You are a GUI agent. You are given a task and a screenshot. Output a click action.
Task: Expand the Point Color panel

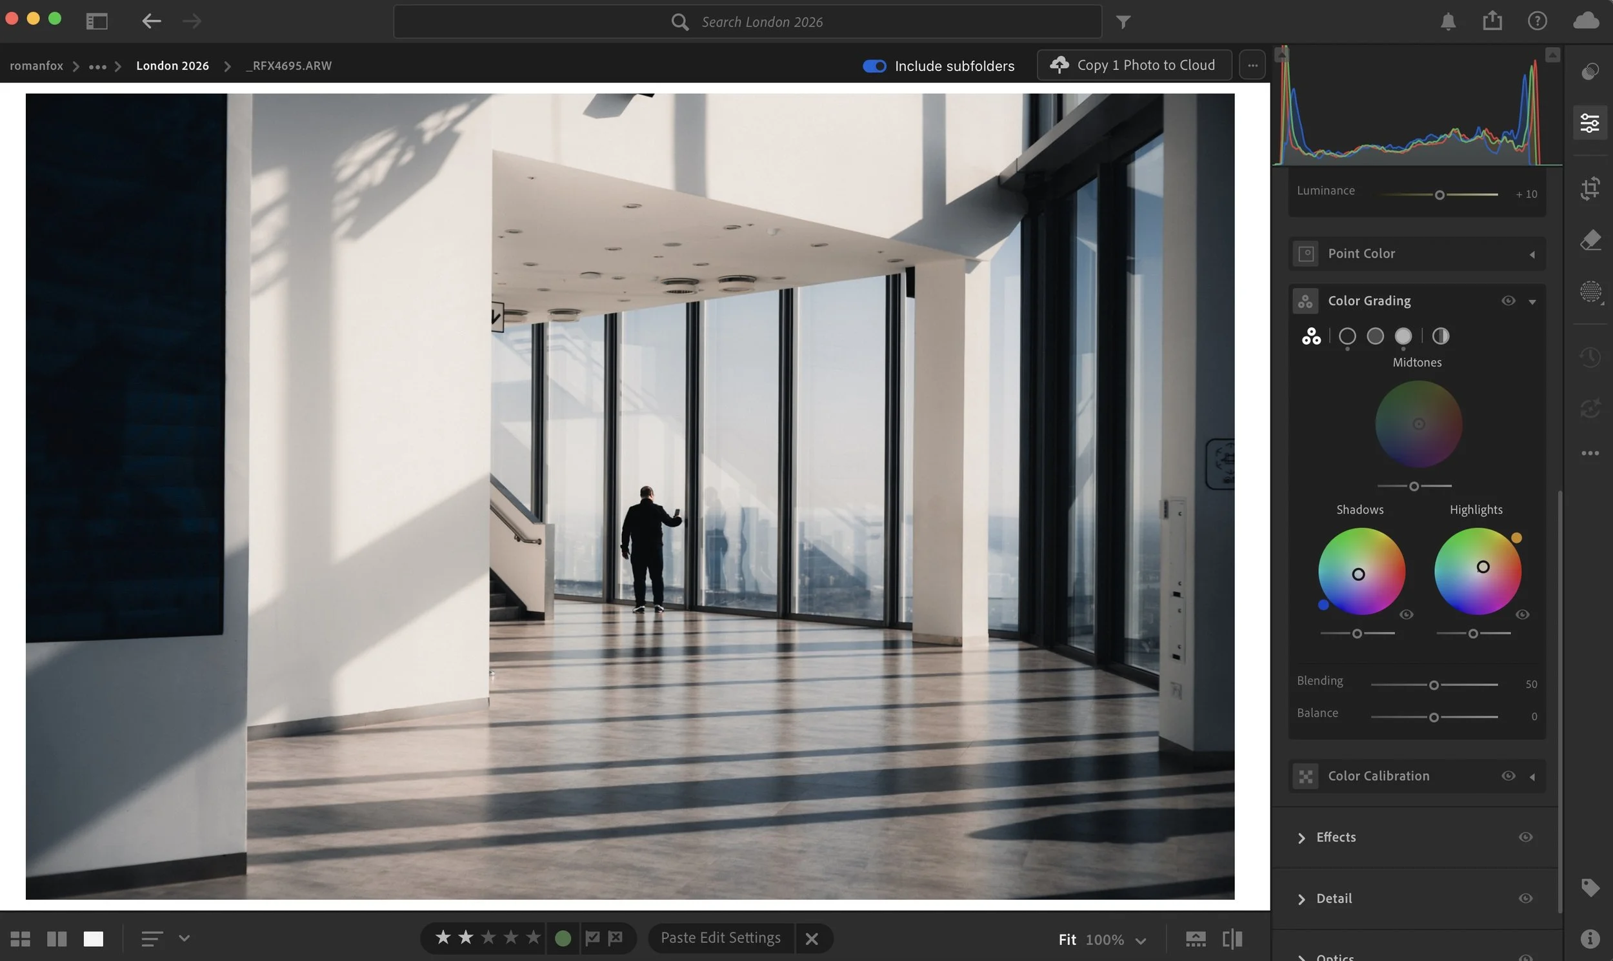click(x=1532, y=254)
